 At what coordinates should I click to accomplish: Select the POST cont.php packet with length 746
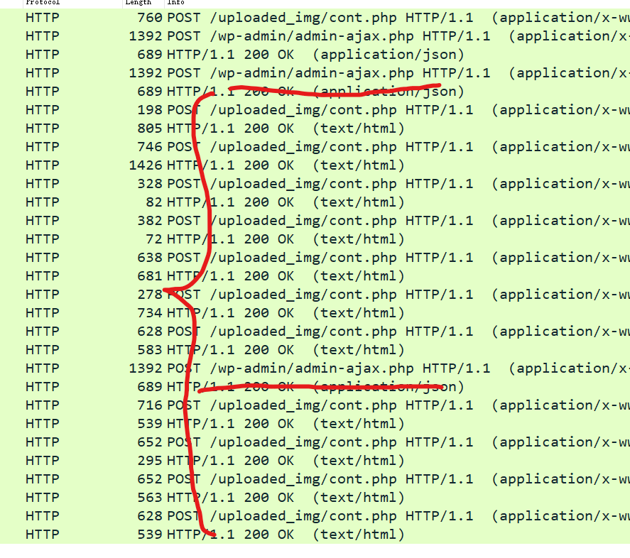[315, 147]
